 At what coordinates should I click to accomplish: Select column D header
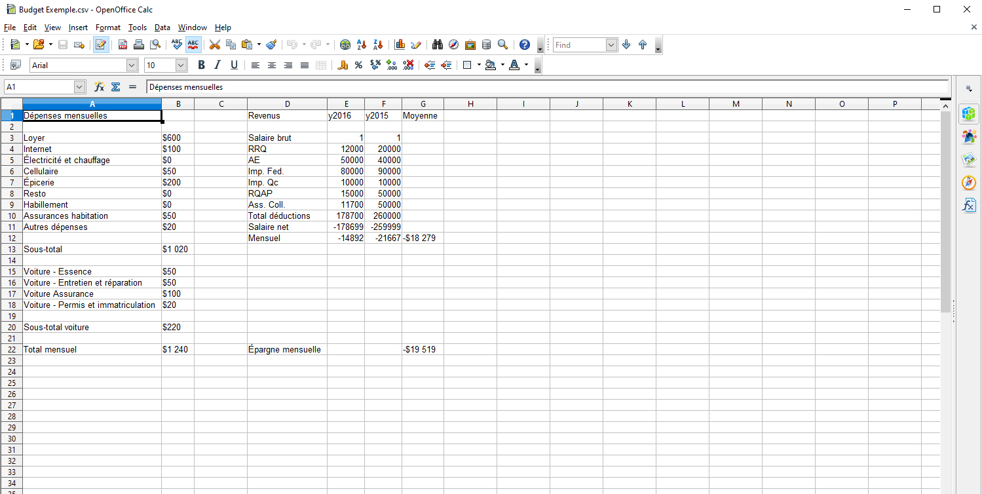click(x=287, y=104)
